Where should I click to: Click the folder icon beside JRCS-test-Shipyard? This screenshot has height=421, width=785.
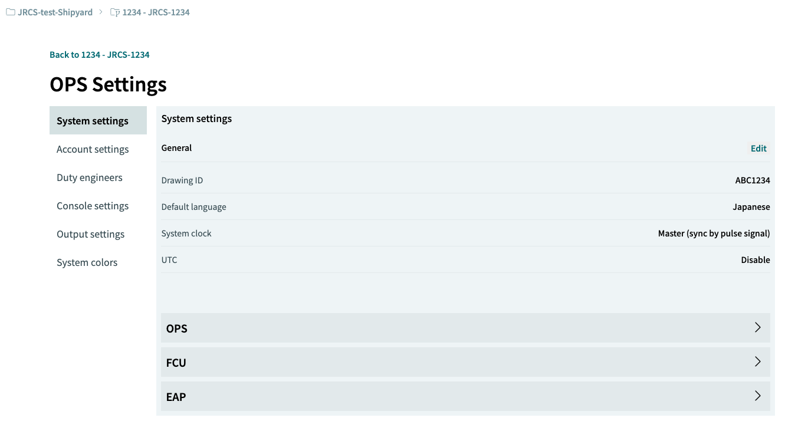tap(11, 12)
